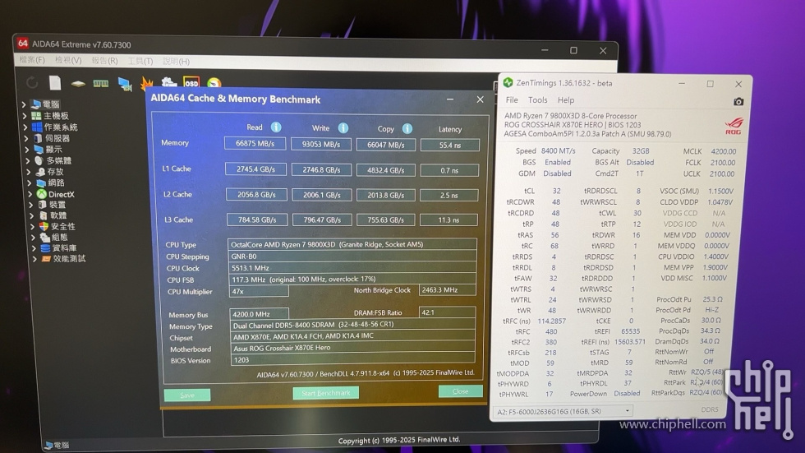Open 說明(H) menu in AIDA64

[x=176, y=62]
